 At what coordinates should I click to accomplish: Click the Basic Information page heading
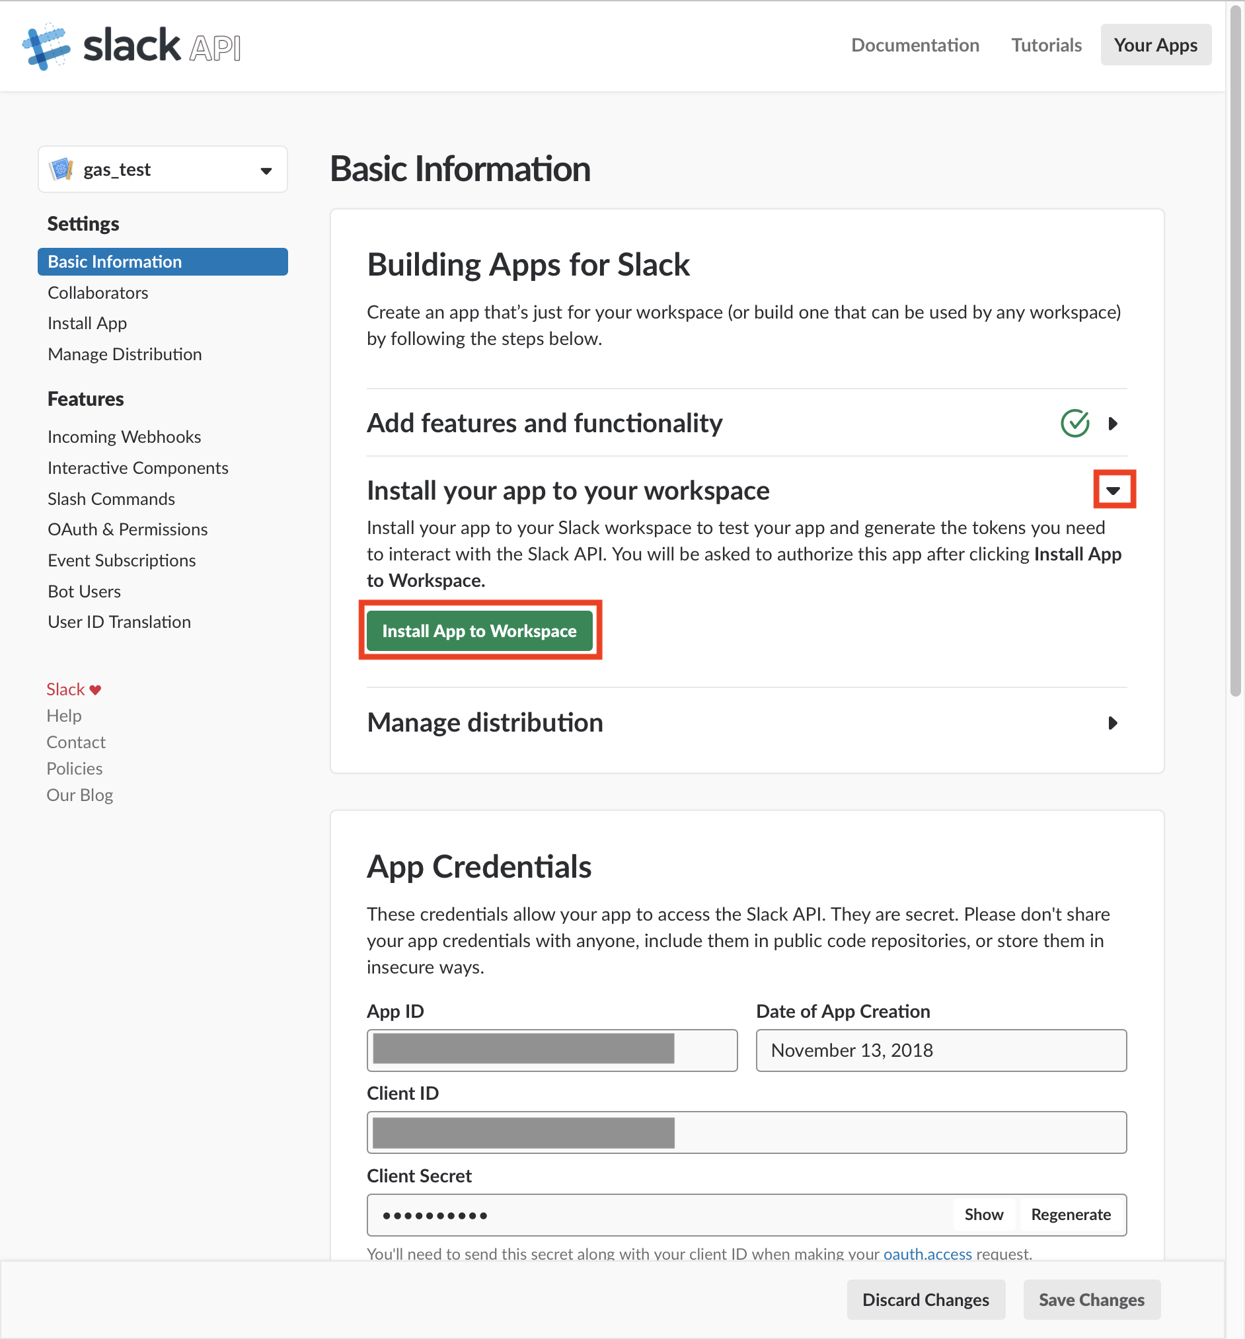tap(461, 169)
